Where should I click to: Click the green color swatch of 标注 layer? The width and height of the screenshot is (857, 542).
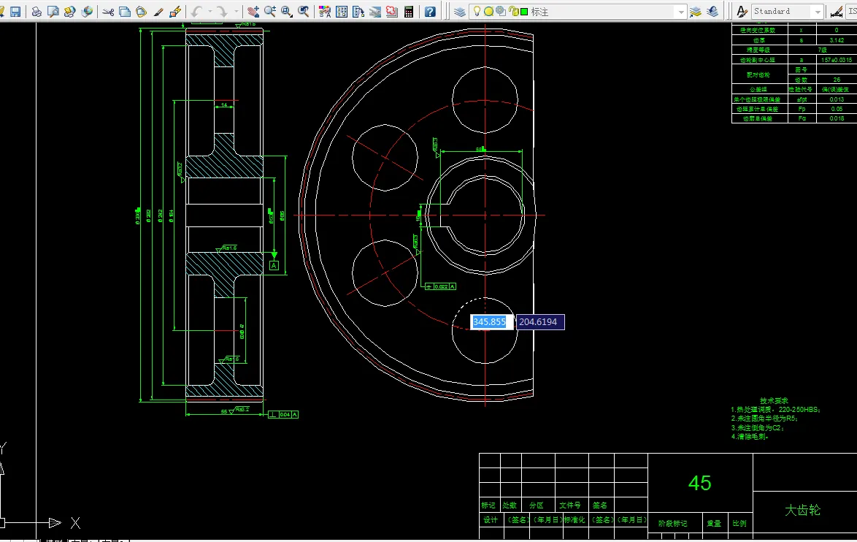click(x=524, y=12)
